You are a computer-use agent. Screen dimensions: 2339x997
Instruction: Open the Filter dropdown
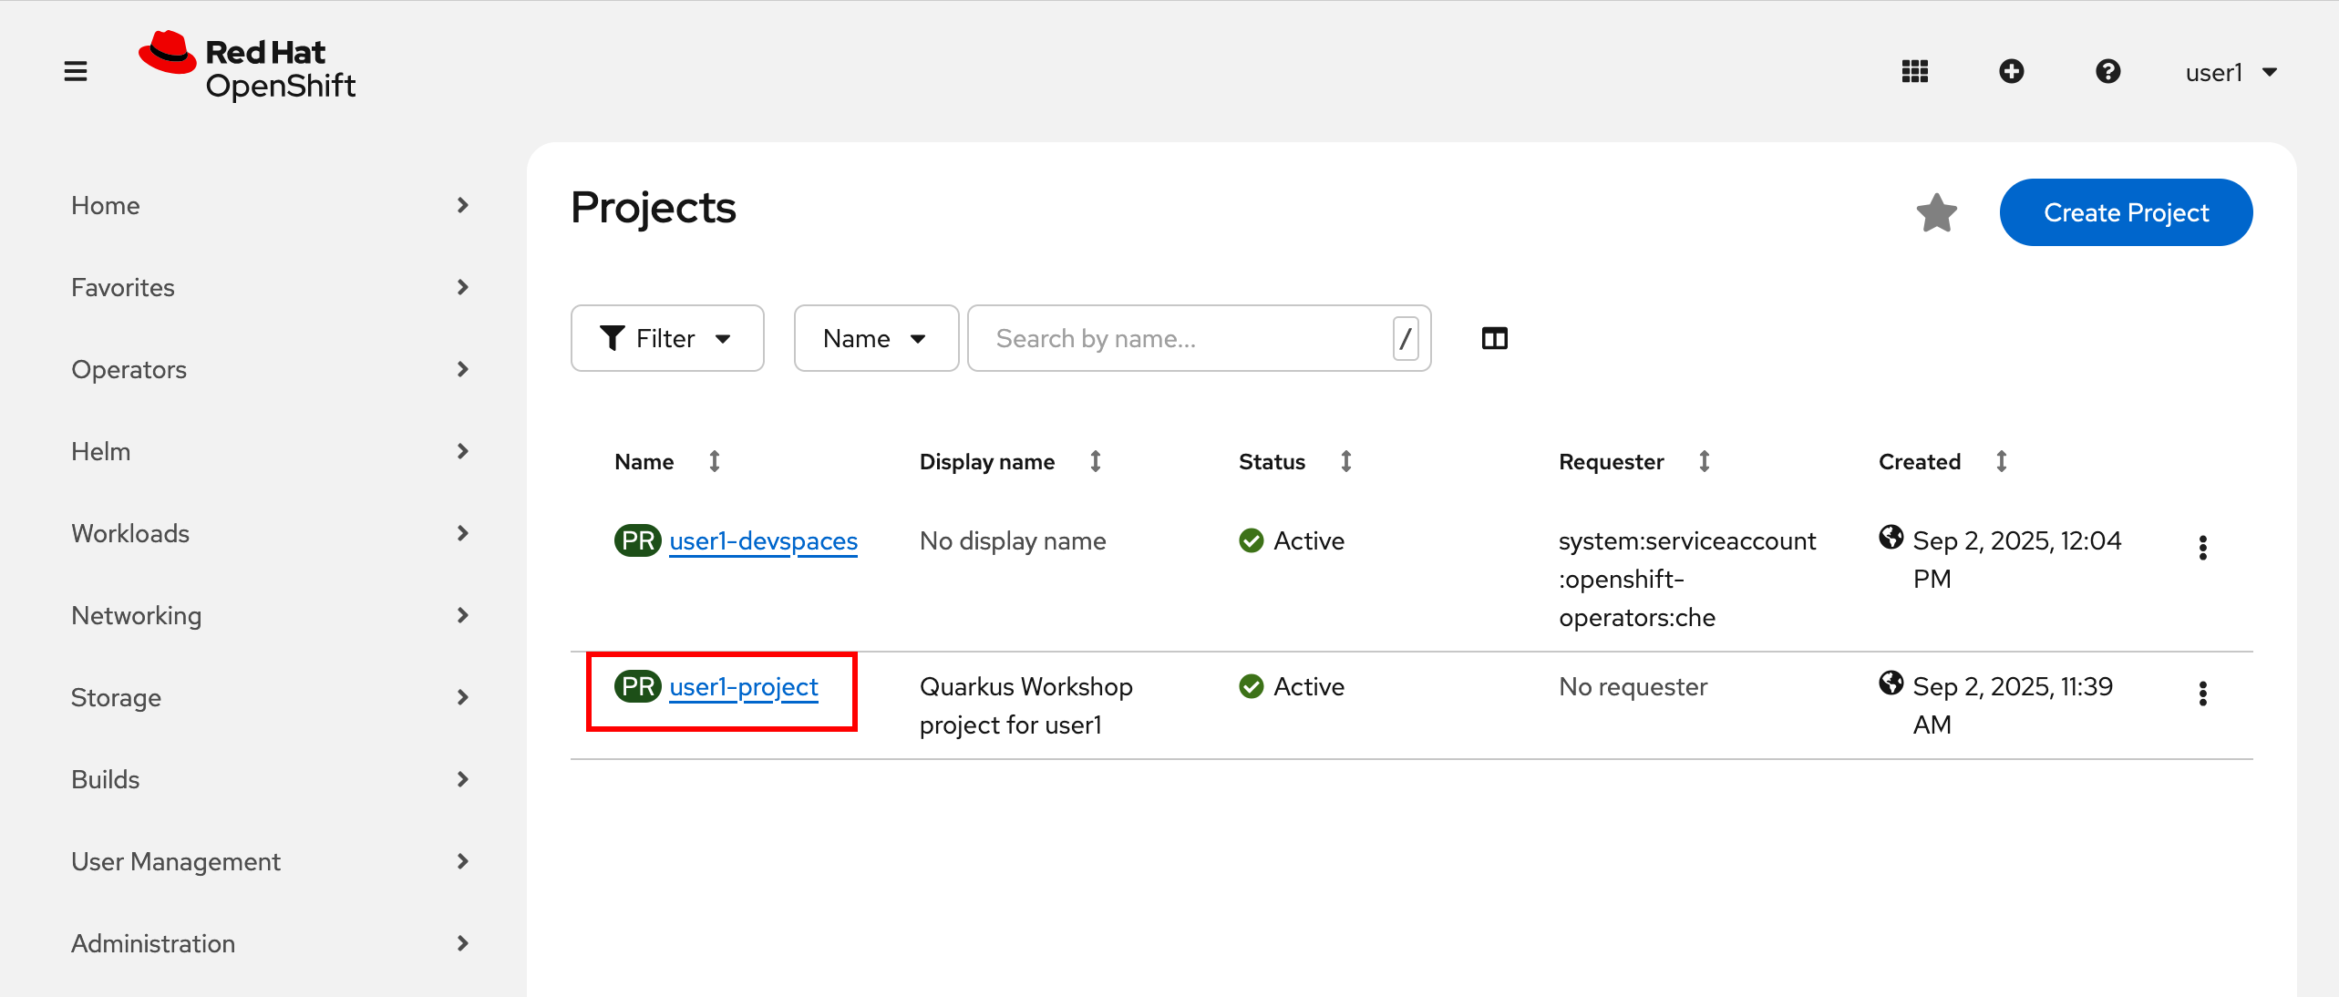coord(666,339)
